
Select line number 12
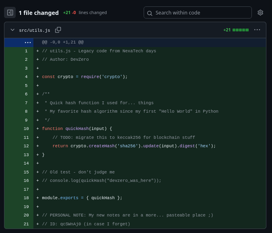(26, 146)
